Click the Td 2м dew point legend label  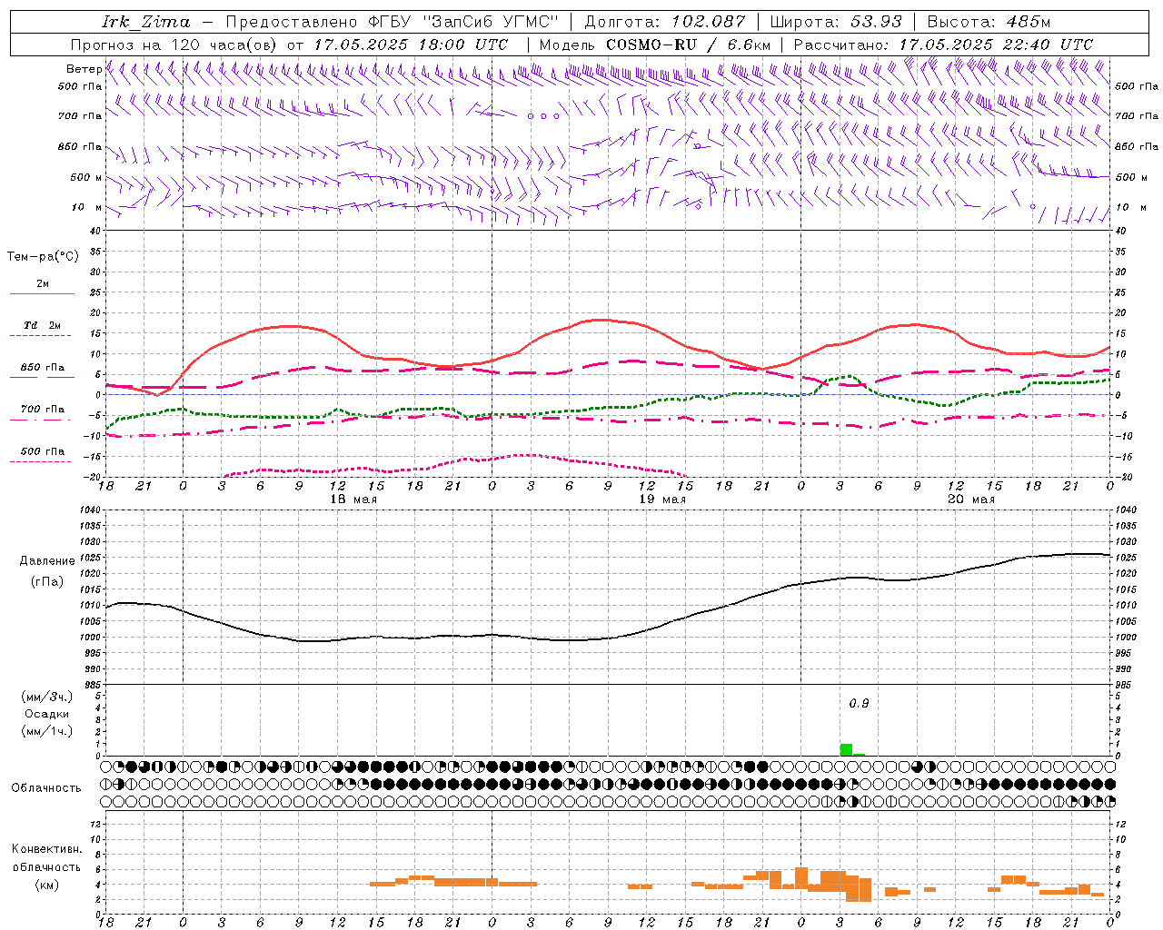(x=43, y=325)
